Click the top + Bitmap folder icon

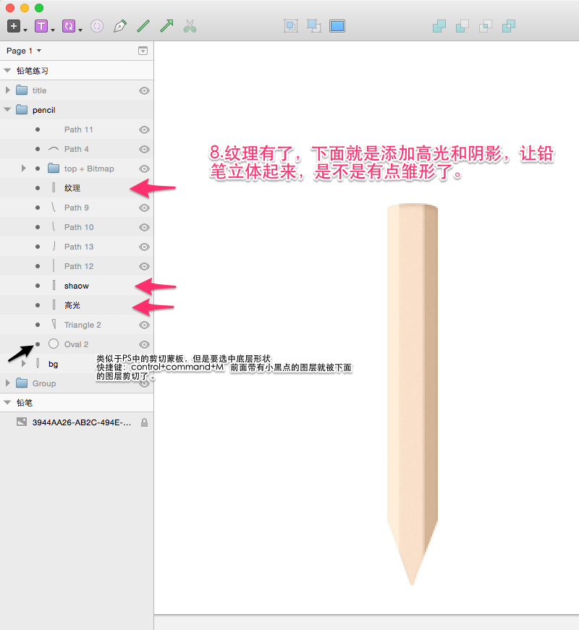coord(54,168)
